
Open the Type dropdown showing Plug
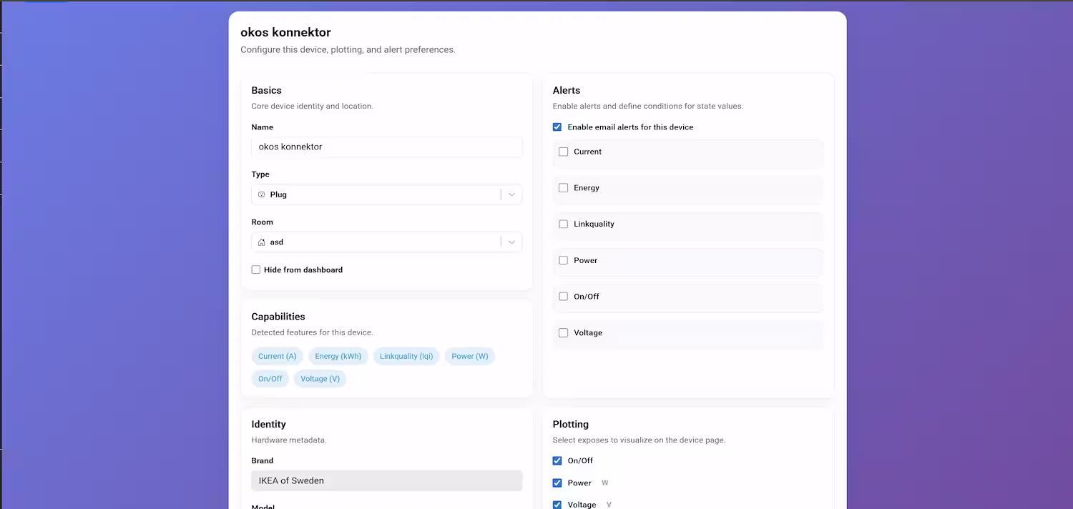click(511, 194)
